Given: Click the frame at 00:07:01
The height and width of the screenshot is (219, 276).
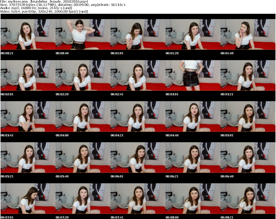Looking at the screenshot, I should 28,198.
